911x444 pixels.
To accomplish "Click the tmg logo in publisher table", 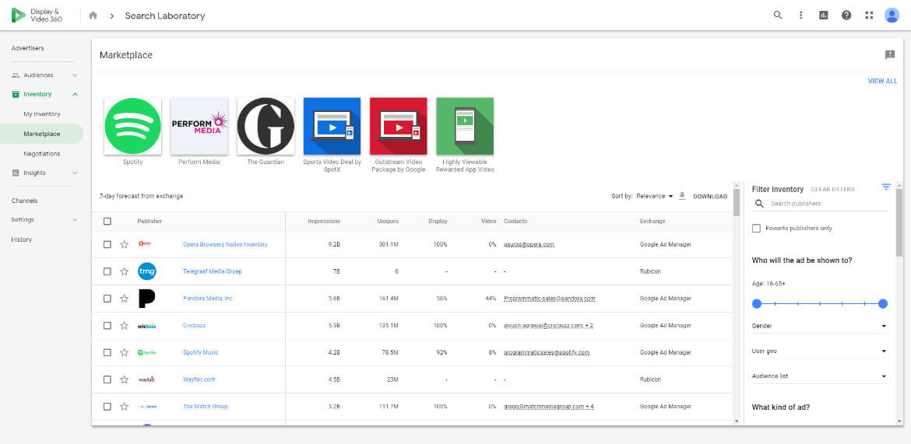I will [146, 271].
